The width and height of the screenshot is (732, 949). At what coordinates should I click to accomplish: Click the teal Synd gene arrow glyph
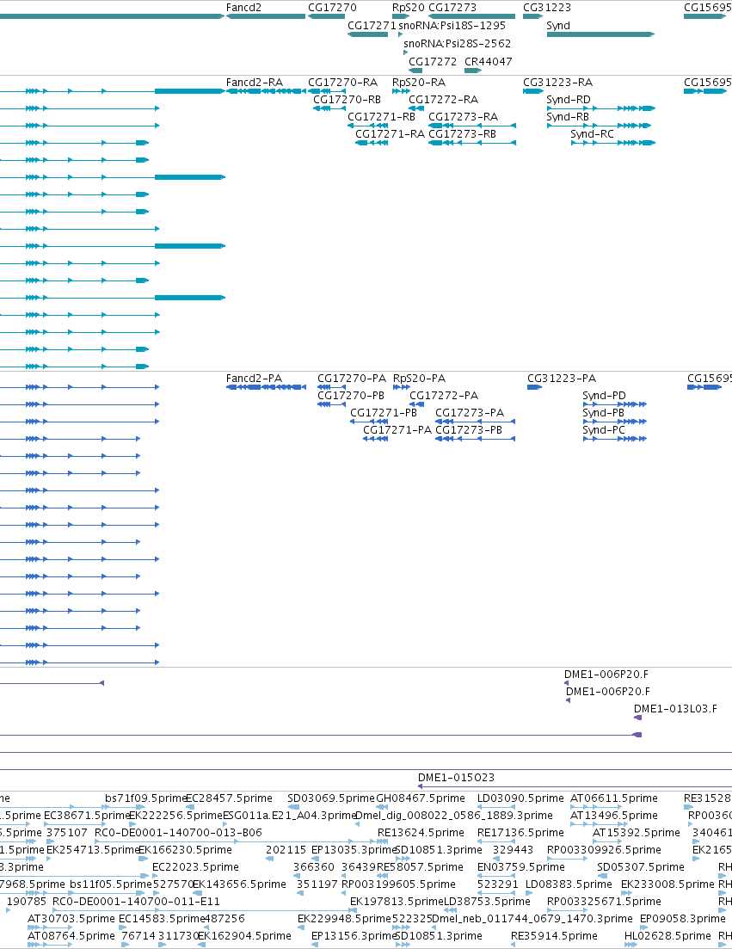click(x=600, y=34)
